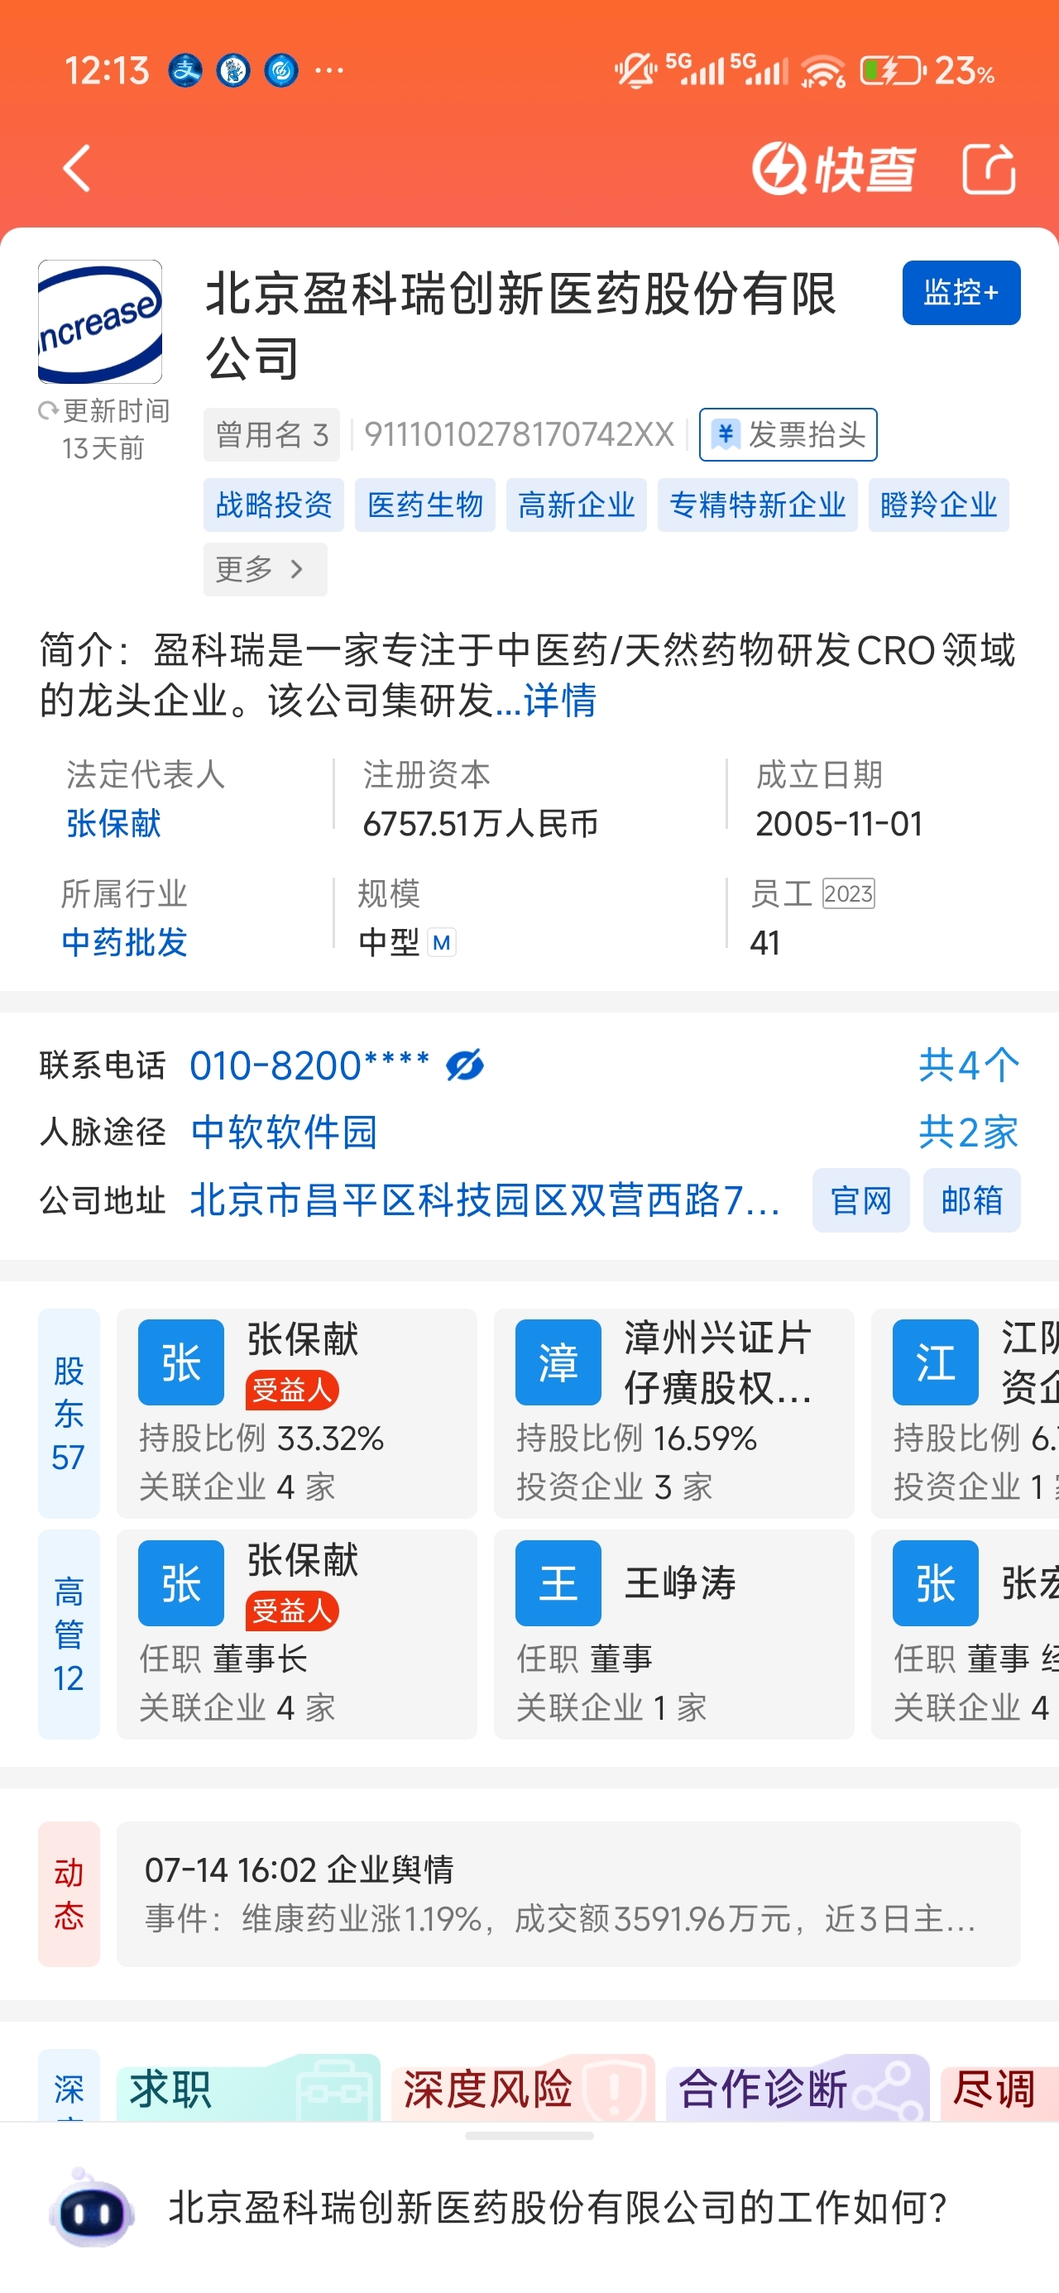This screenshot has width=1059, height=2293.
Task: Open the 曾用名 3 former names
Action: pyautogui.click(x=271, y=434)
